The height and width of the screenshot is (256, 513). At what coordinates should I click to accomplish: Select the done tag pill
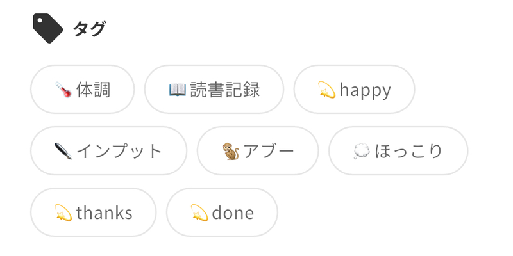click(x=222, y=212)
